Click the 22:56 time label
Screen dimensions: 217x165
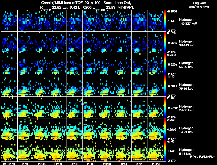74,164
